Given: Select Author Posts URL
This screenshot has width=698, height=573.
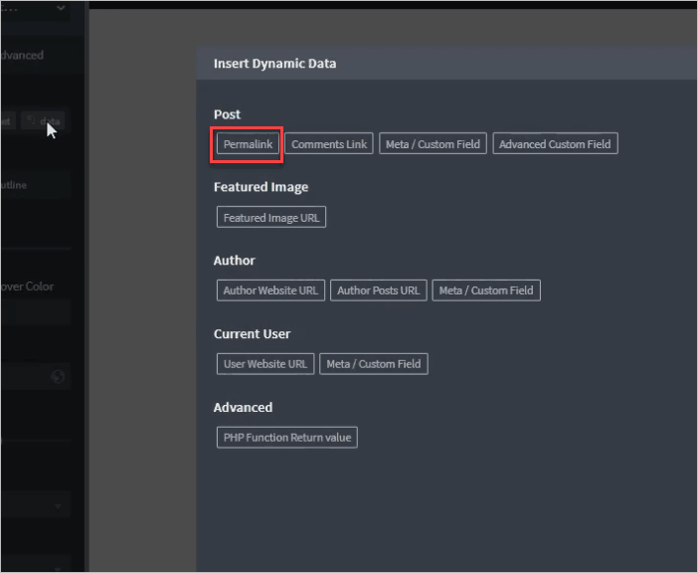Looking at the screenshot, I should [x=378, y=290].
